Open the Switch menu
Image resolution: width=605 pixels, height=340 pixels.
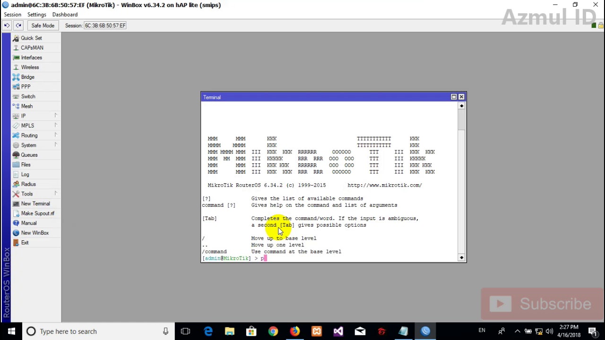pos(28,96)
